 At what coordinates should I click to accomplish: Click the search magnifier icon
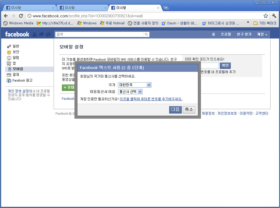tap(146, 34)
